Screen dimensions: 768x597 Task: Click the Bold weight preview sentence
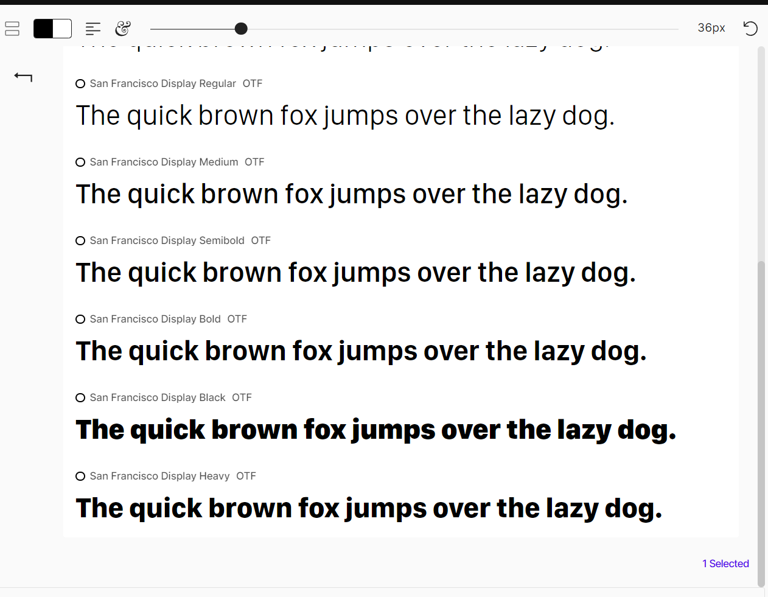[361, 352]
